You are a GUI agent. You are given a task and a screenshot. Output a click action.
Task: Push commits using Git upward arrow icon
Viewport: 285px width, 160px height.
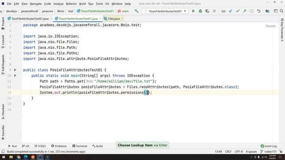[244, 11]
